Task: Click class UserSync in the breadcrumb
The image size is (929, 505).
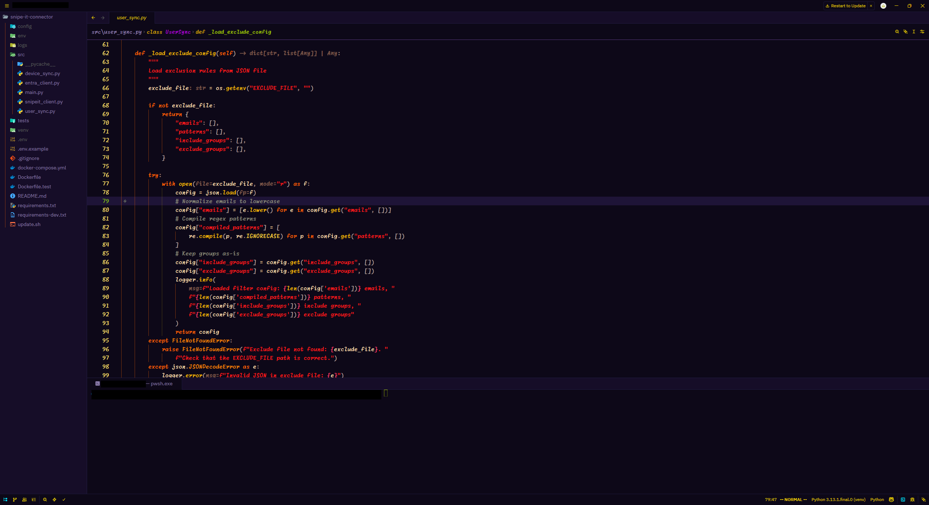Action: [169, 32]
